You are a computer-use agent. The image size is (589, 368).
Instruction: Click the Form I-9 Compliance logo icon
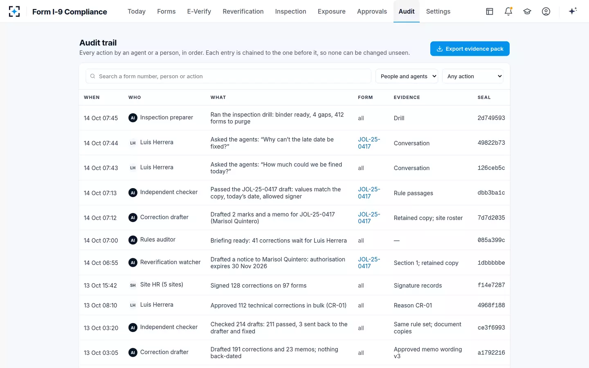[x=14, y=11]
